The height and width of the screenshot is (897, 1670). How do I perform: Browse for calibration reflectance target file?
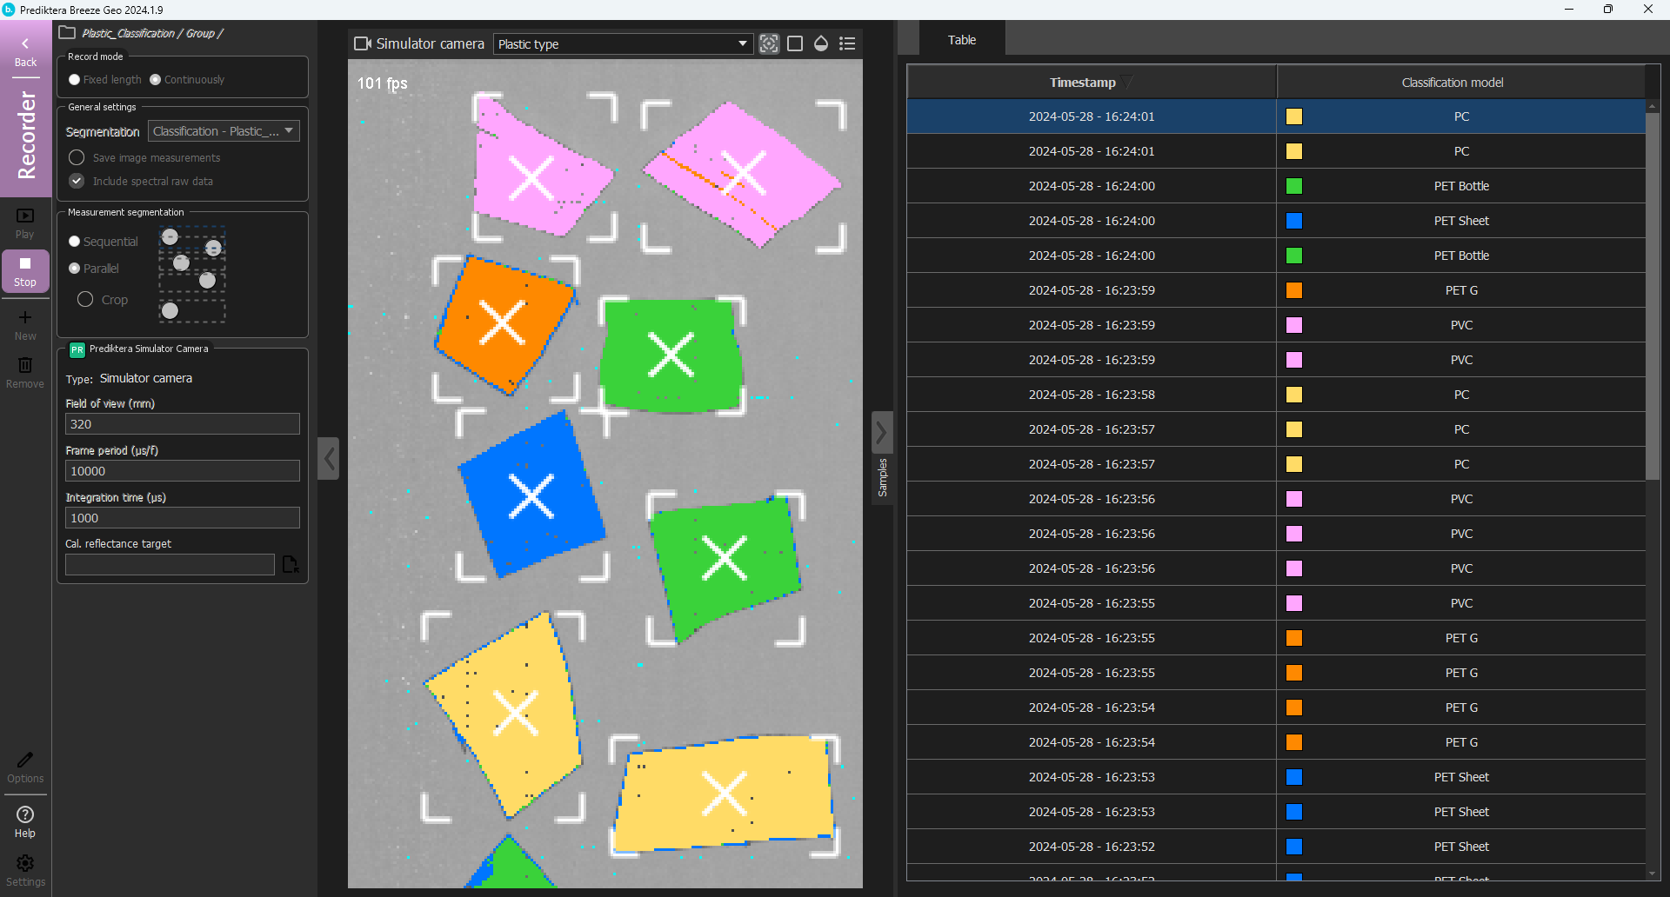[291, 565]
